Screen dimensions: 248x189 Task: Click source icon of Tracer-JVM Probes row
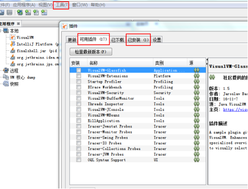[197, 154]
